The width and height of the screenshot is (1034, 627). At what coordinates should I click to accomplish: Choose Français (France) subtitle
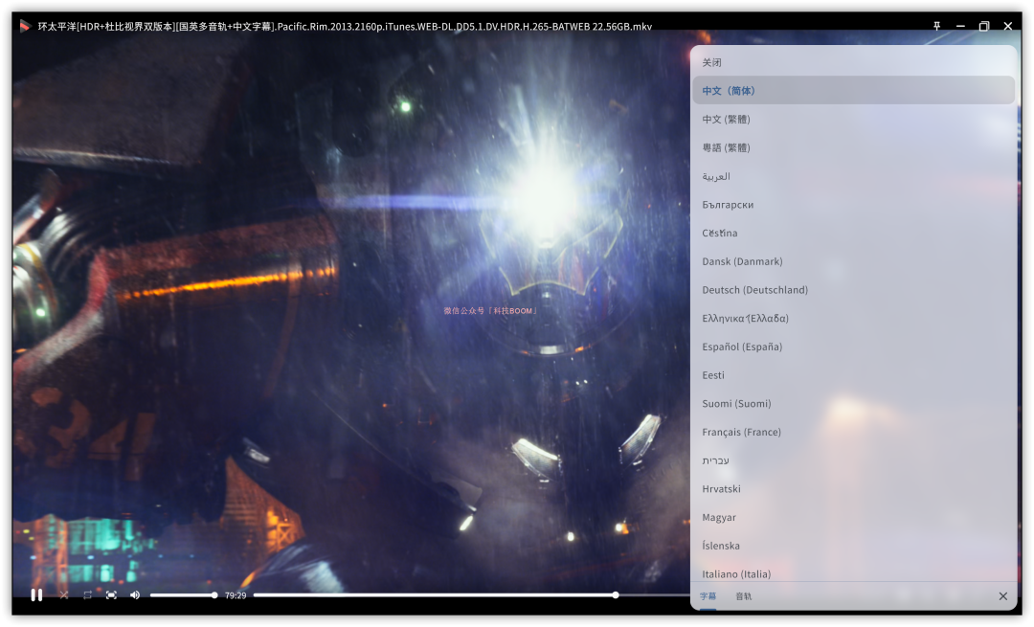pos(853,432)
